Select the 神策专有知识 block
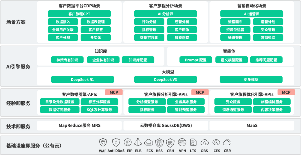 67,60
